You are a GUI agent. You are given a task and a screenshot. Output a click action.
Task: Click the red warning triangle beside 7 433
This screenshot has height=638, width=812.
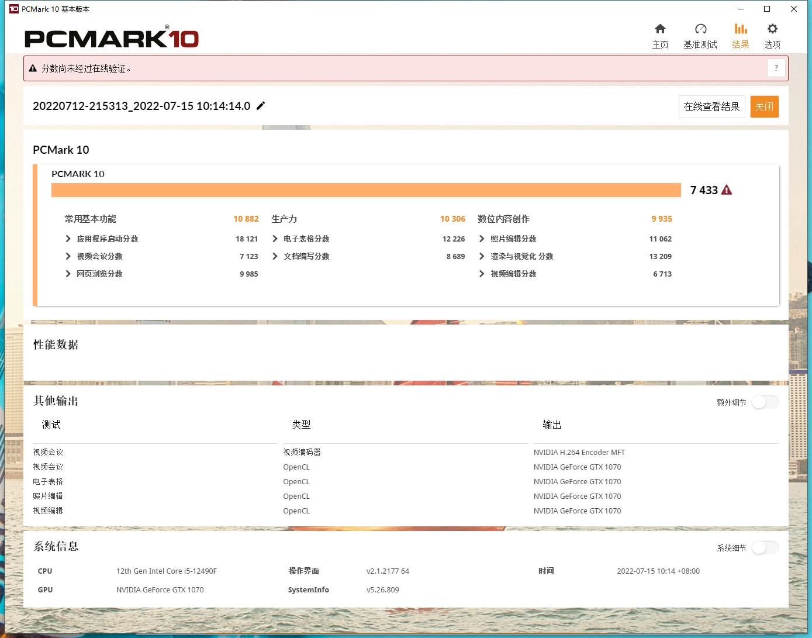coord(727,190)
